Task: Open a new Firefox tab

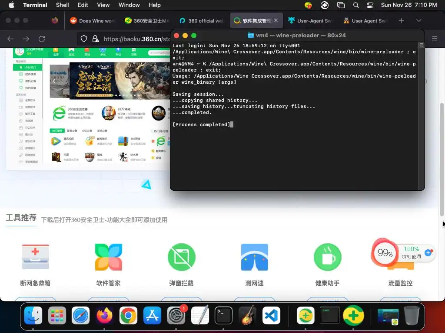Action: (401, 21)
